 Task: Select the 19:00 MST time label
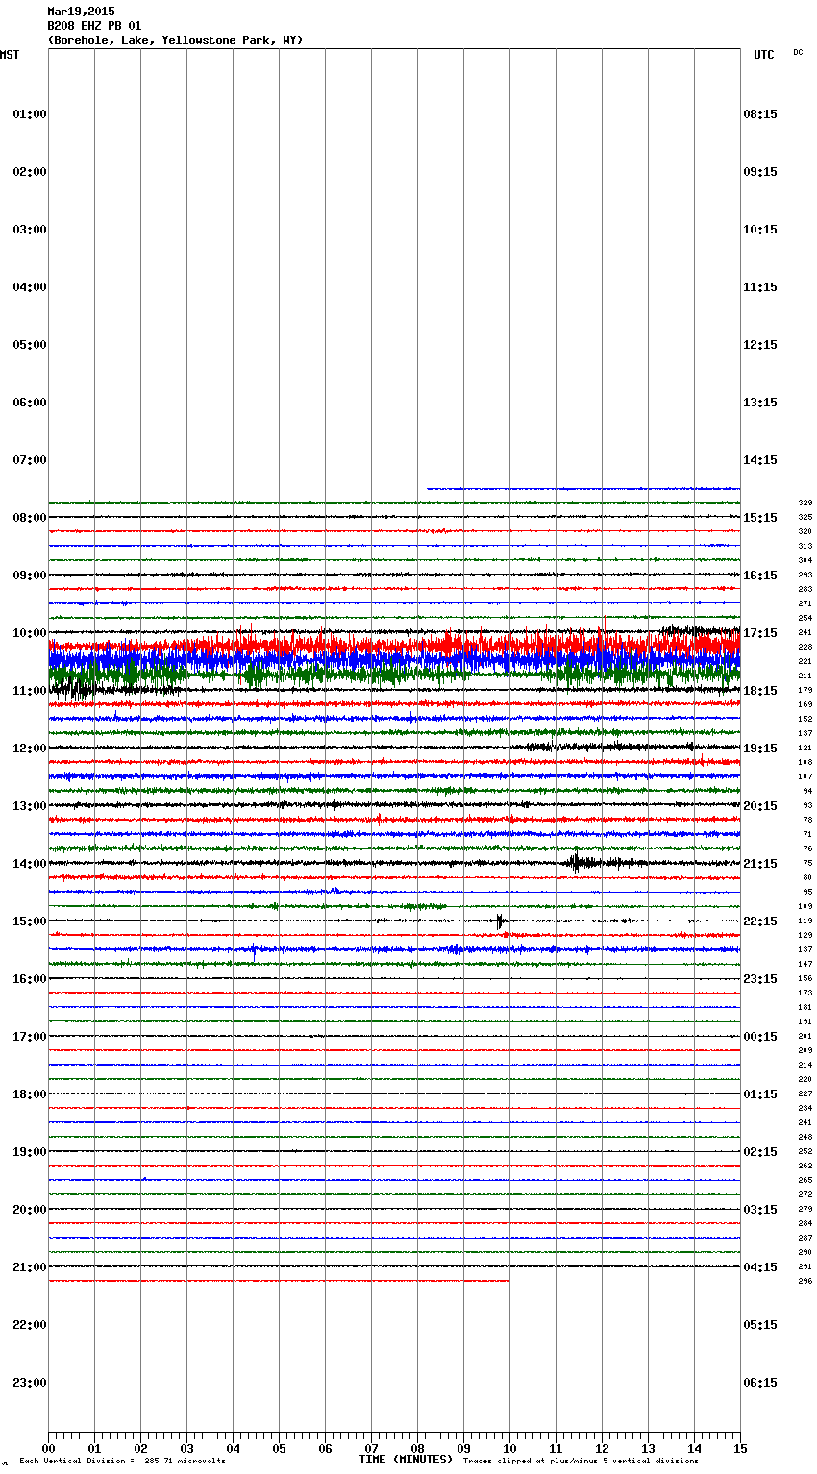[30, 1152]
